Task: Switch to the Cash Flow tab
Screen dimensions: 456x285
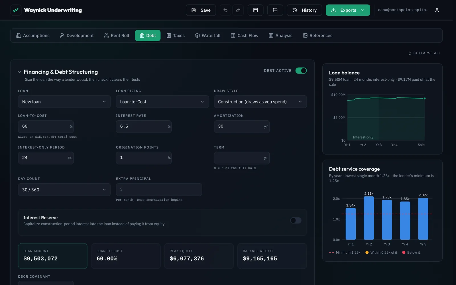Action: click(245, 36)
